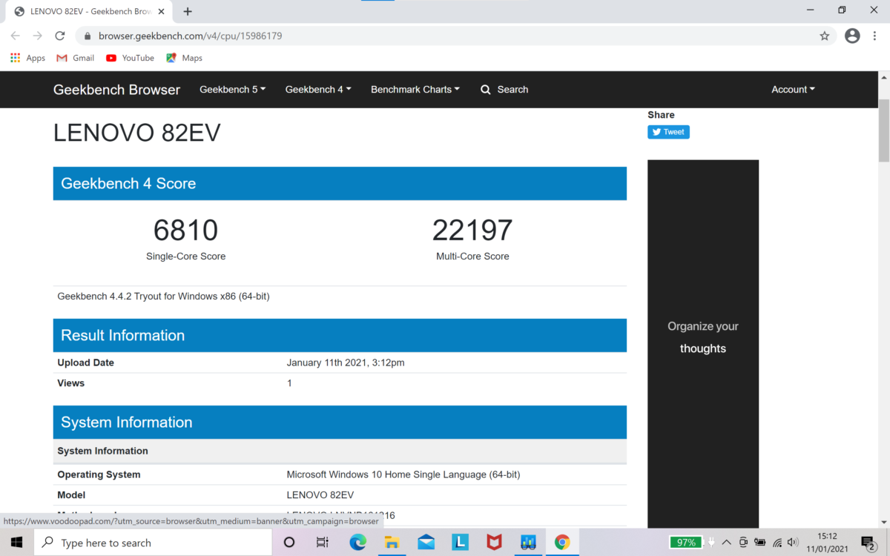Screen dimensions: 890x556
Task: Open the Geekbench app on the taskbar
Action: point(528,543)
